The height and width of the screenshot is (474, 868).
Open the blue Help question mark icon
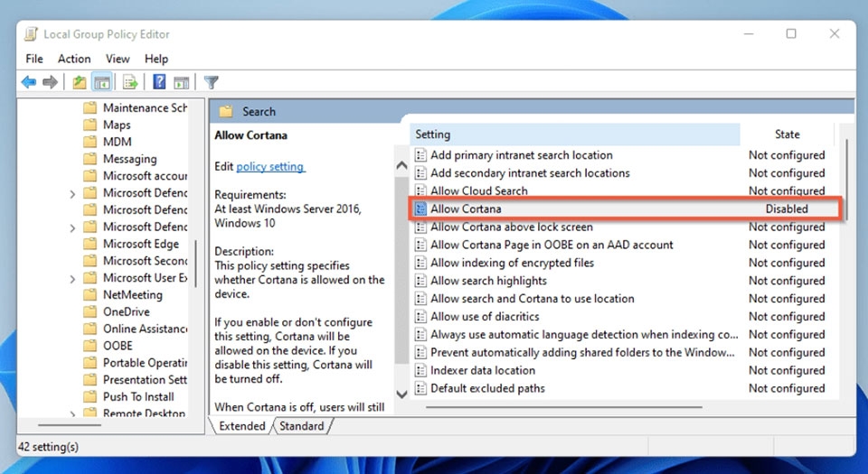159,82
